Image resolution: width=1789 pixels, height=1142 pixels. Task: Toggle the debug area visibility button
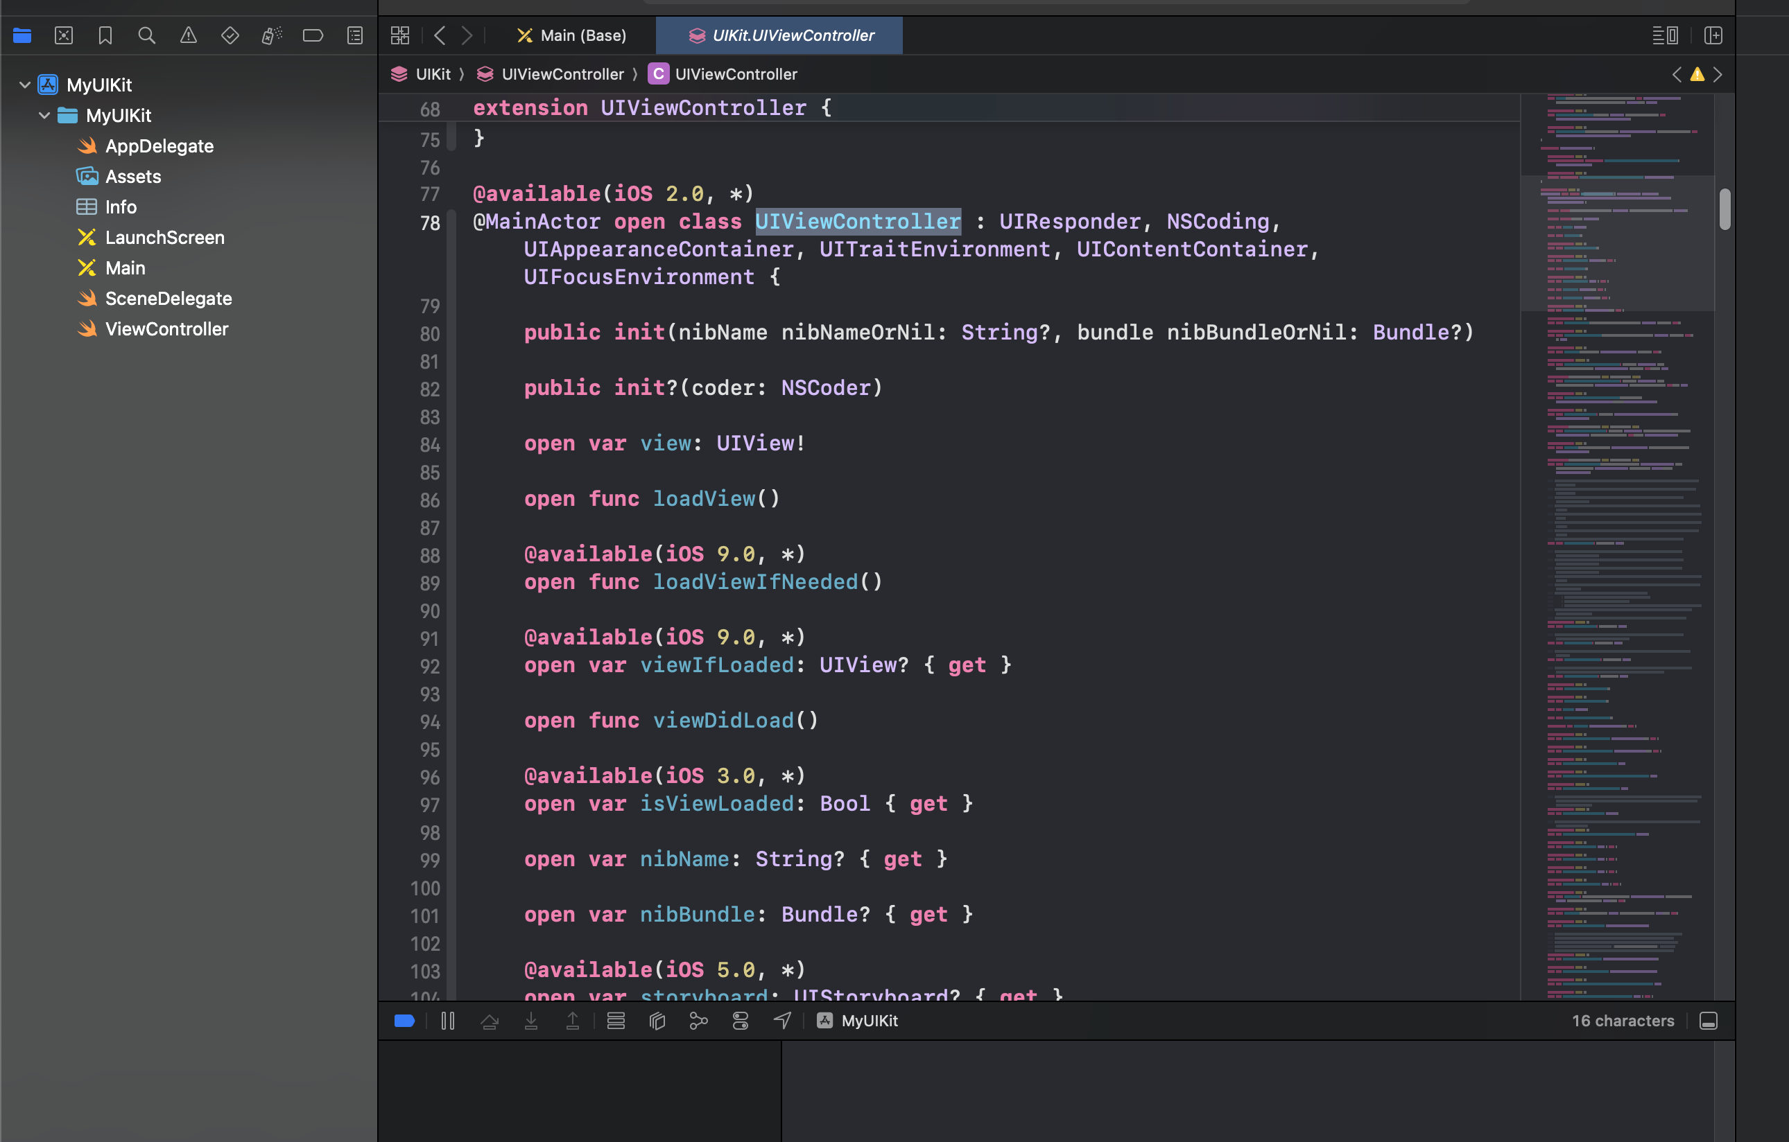click(1708, 1021)
